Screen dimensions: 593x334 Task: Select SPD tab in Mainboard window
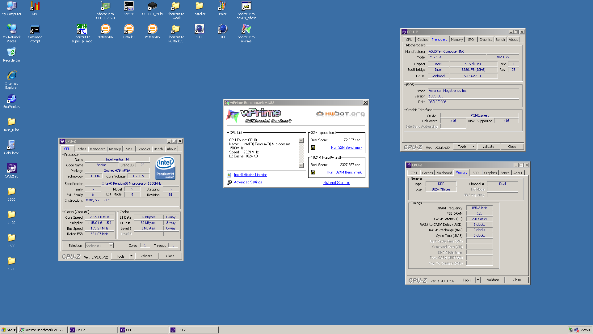point(471,40)
